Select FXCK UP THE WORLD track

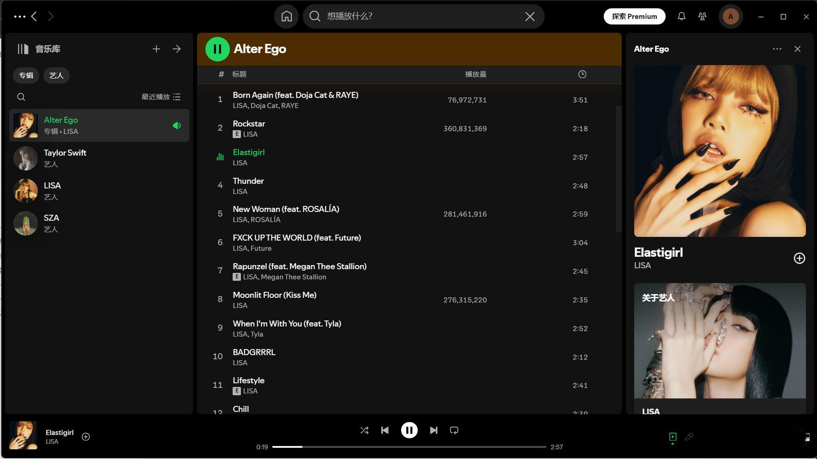[x=409, y=242]
